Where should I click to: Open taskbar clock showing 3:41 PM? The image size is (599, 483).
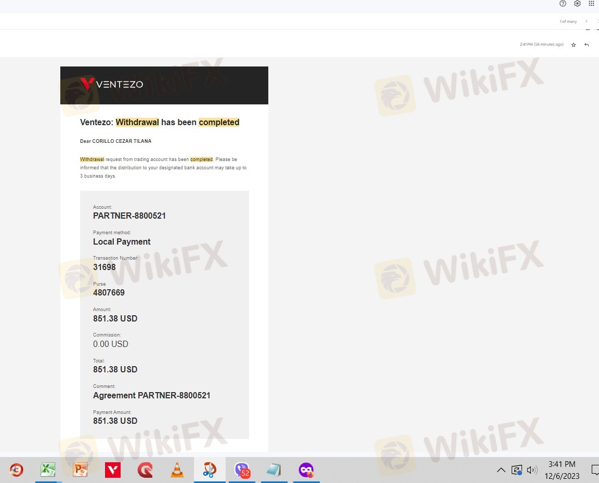pyautogui.click(x=562, y=469)
